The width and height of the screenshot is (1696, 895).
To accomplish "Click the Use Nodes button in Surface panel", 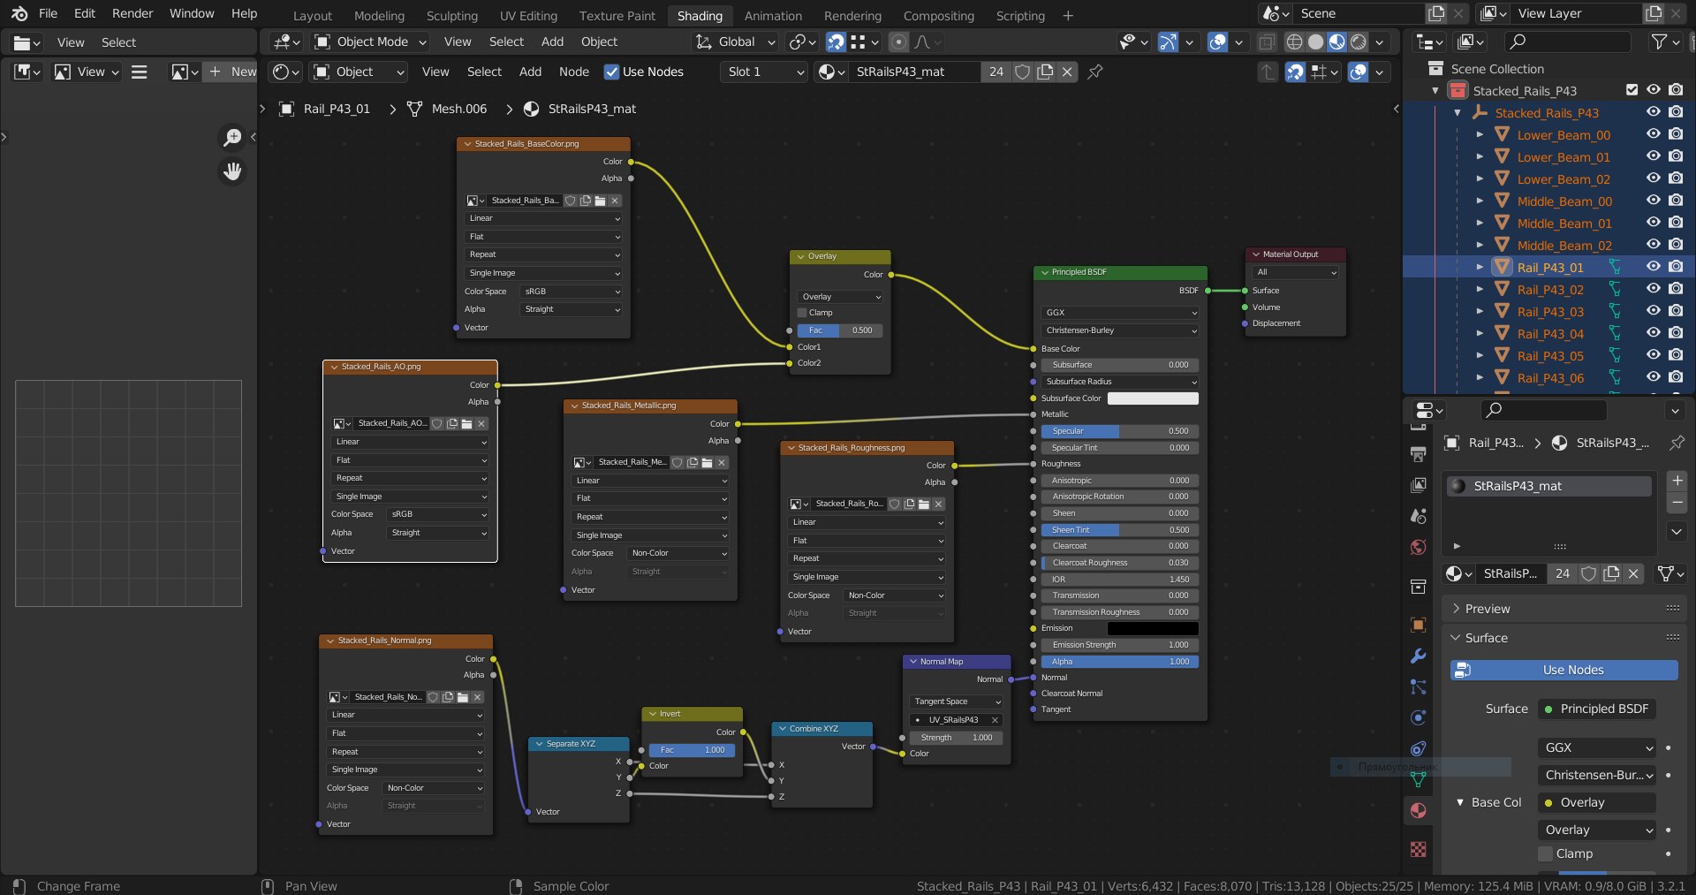I will (x=1564, y=670).
